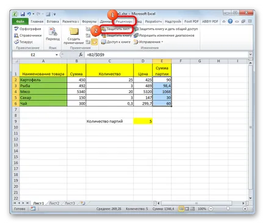Click the macro recording icon in status bar

pyautogui.click(x=33, y=209)
